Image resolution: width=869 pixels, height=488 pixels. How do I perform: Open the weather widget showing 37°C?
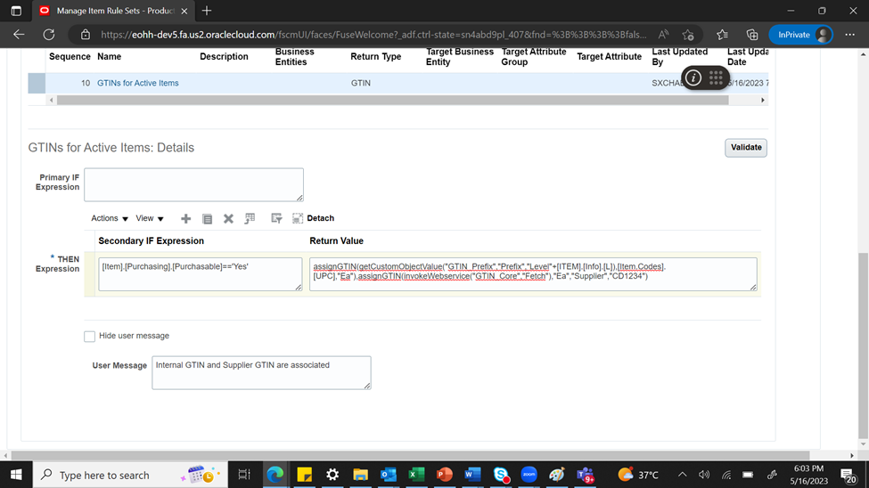[638, 475]
